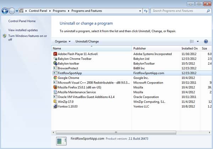Sort by Name column header
Image resolution: width=213 pixels, height=149 pixels.
[92, 48]
